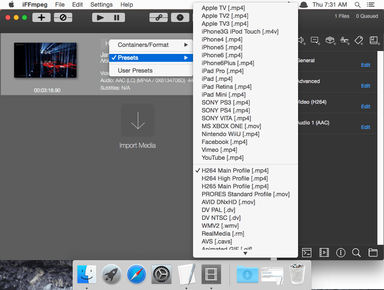
Task: Open the trim scissors tool
Action: (345, 40)
